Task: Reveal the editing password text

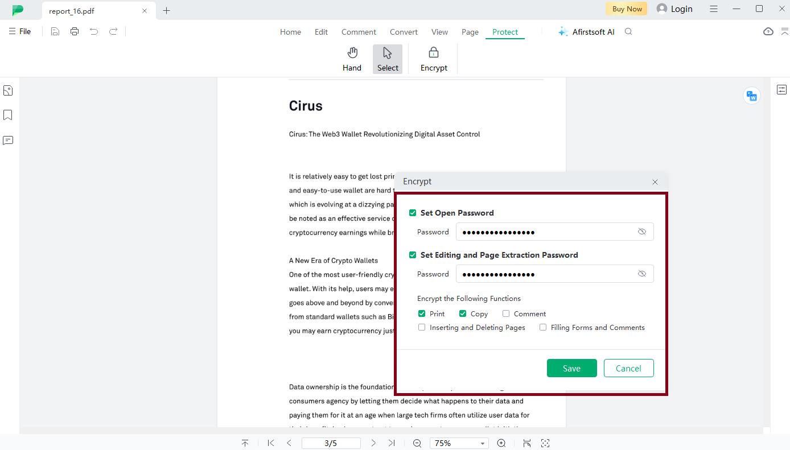Action: coord(642,274)
